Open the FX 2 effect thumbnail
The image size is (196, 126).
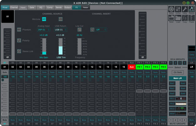(x=181, y=104)
